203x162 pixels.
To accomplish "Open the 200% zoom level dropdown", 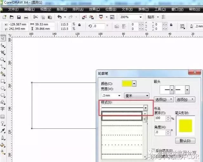I will pyautogui.click(x=141, y=17).
